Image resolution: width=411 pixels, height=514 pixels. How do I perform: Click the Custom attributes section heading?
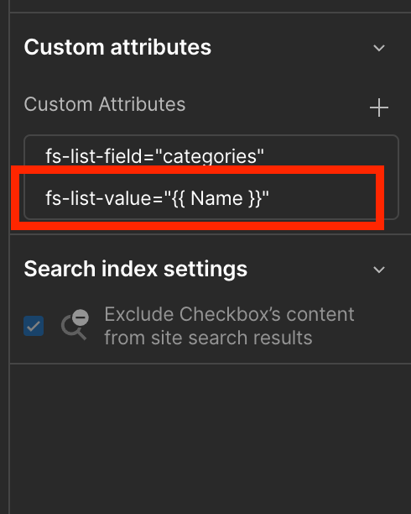pyautogui.click(x=117, y=47)
